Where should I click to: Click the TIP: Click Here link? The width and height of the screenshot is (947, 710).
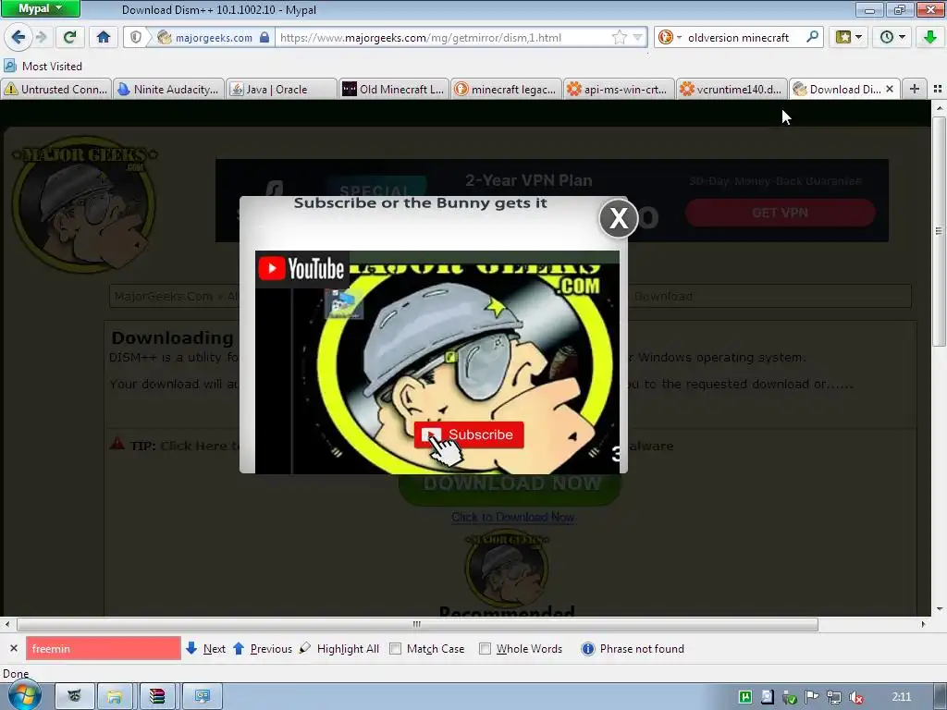[200, 446]
